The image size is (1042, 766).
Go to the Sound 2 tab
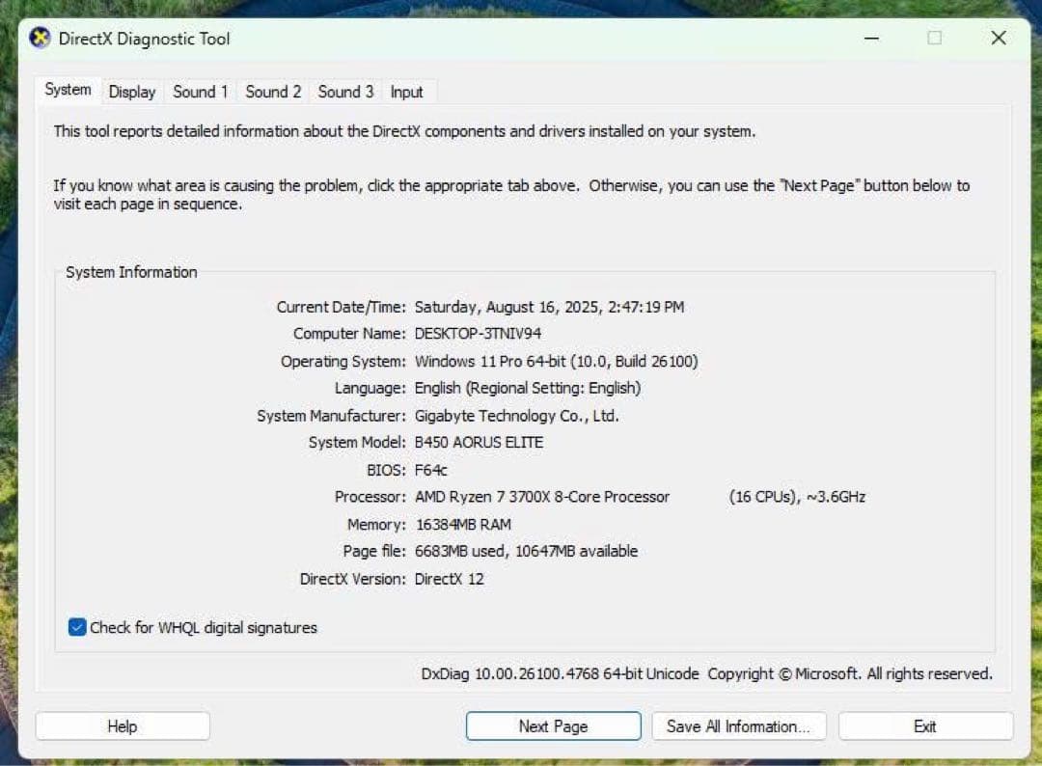[x=273, y=92]
